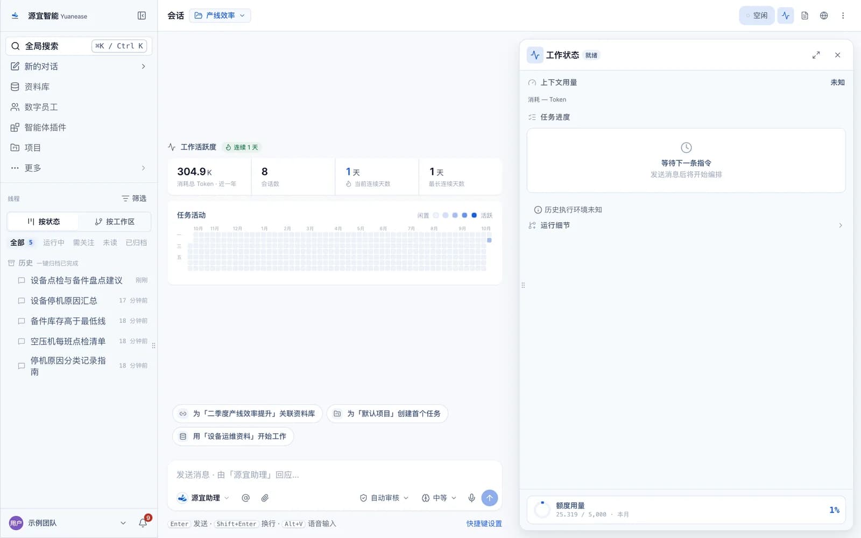The width and height of the screenshot is (861, 538).
Task: Open the 产线效率 project dropdown
Action: pos(220,16)
